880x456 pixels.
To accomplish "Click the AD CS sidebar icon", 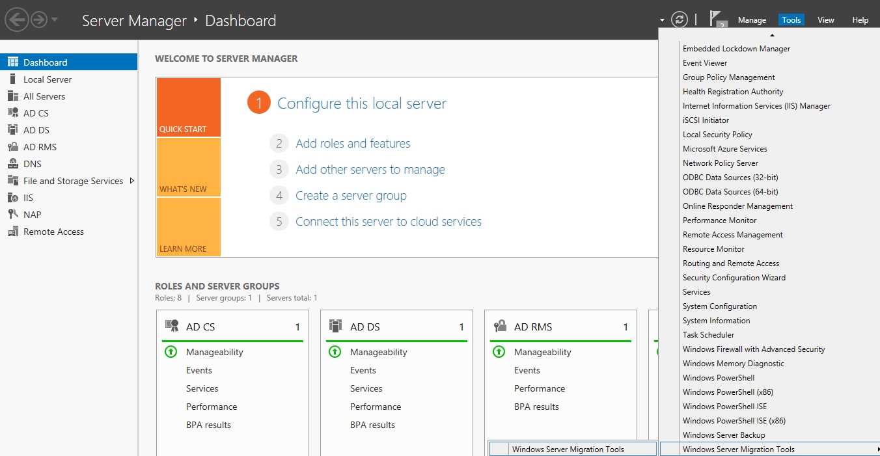I will pyautogui.click(x=12, y=113).
